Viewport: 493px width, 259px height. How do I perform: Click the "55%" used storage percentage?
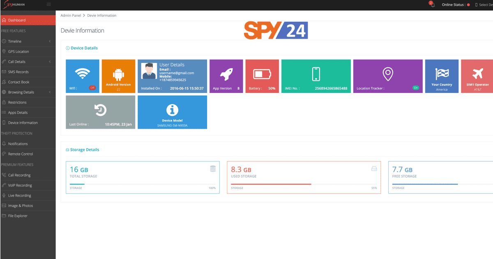[374, 188]
